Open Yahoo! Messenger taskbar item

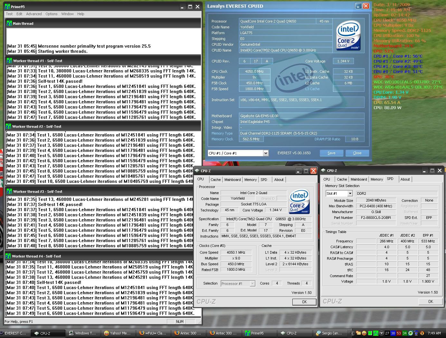tap(118, 333)
